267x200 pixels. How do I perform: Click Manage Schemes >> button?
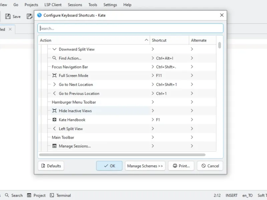click(x=145, y=166)
